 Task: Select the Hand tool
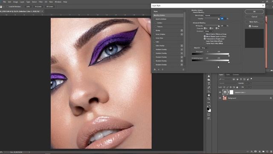[209, 95]
